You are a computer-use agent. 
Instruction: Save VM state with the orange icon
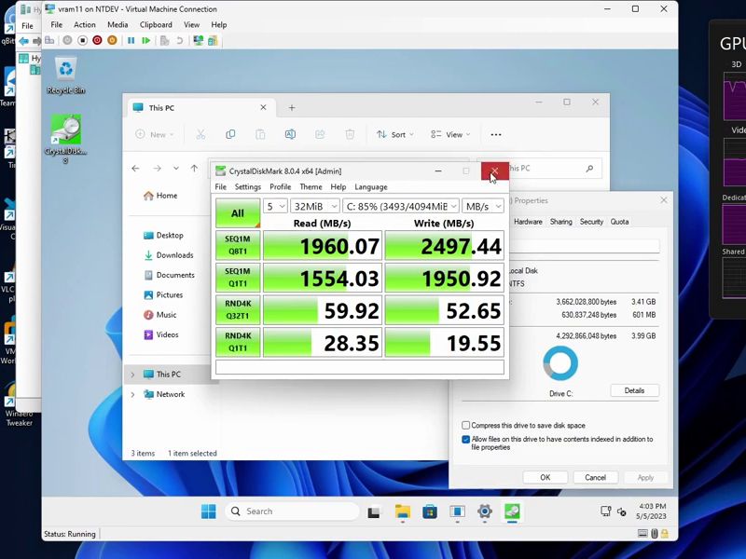tap(112, 40)
